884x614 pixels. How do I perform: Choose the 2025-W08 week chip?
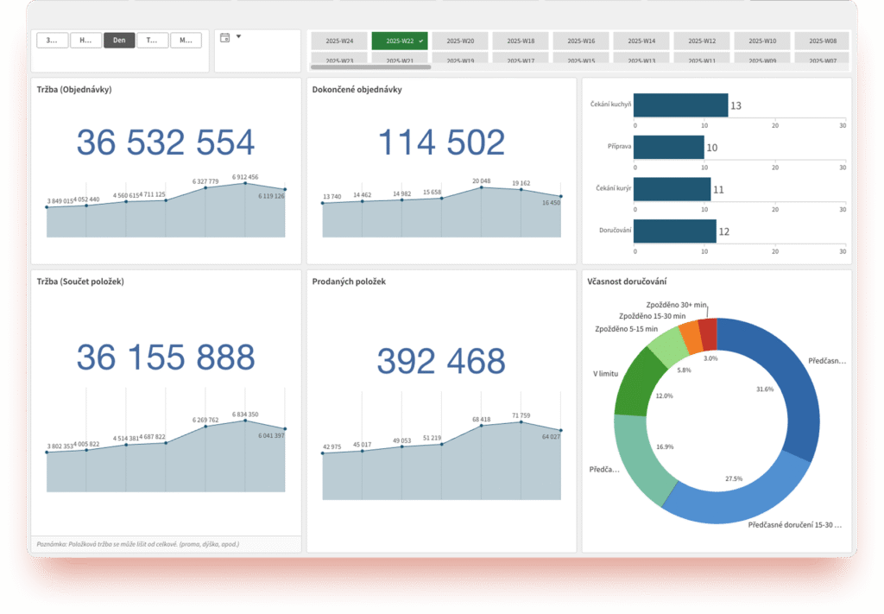[821, 41]
